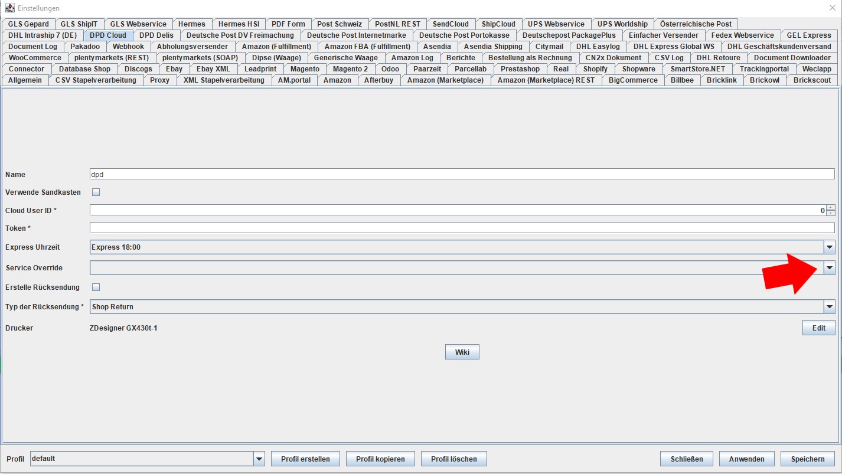Open the Brickscout tab

click(x=812, y=80)
